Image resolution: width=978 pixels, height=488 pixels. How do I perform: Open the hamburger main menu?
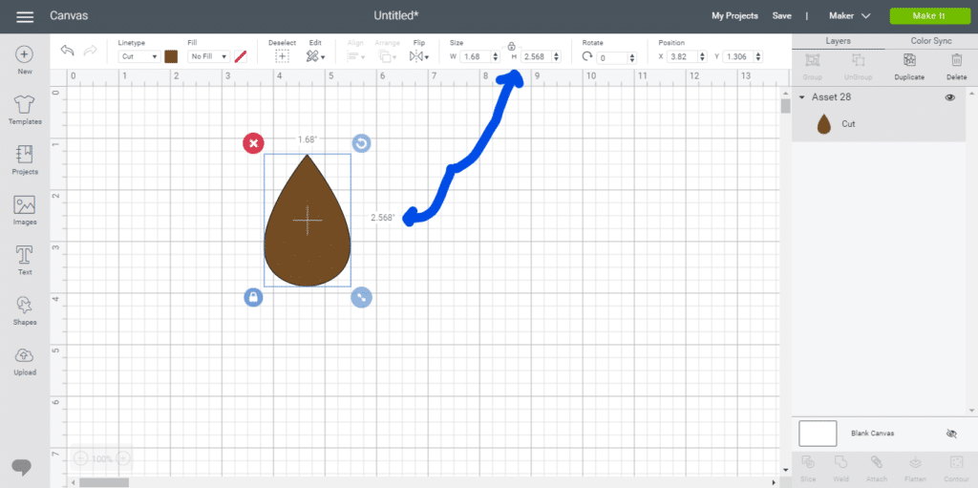[25, 17]
